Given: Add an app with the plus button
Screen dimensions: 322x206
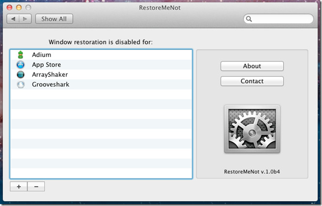Looking at the screenshot, I should pos(19,187).
